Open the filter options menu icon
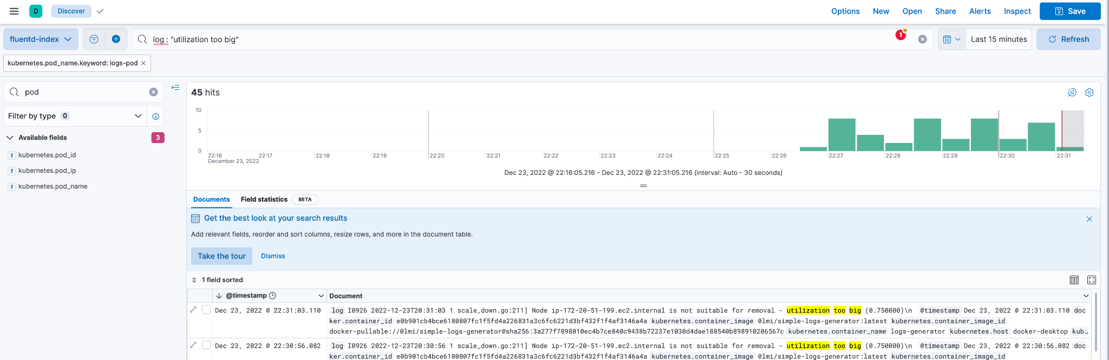 [94, 39]
